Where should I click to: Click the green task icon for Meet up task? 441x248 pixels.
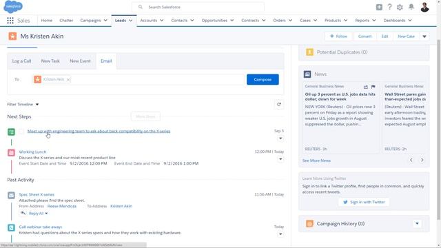click(11, 132)
